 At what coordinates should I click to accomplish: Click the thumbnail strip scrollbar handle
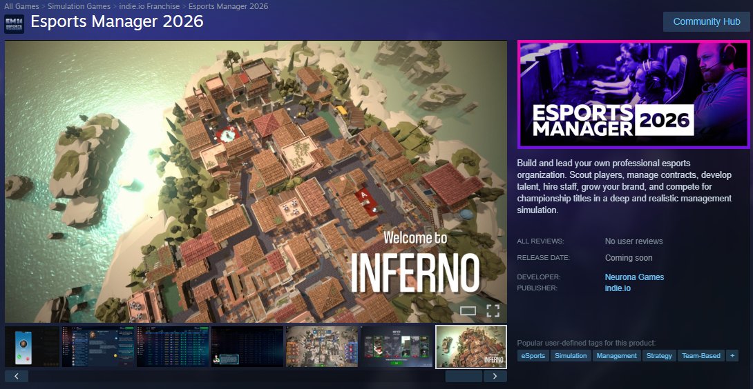coord(464,376)
